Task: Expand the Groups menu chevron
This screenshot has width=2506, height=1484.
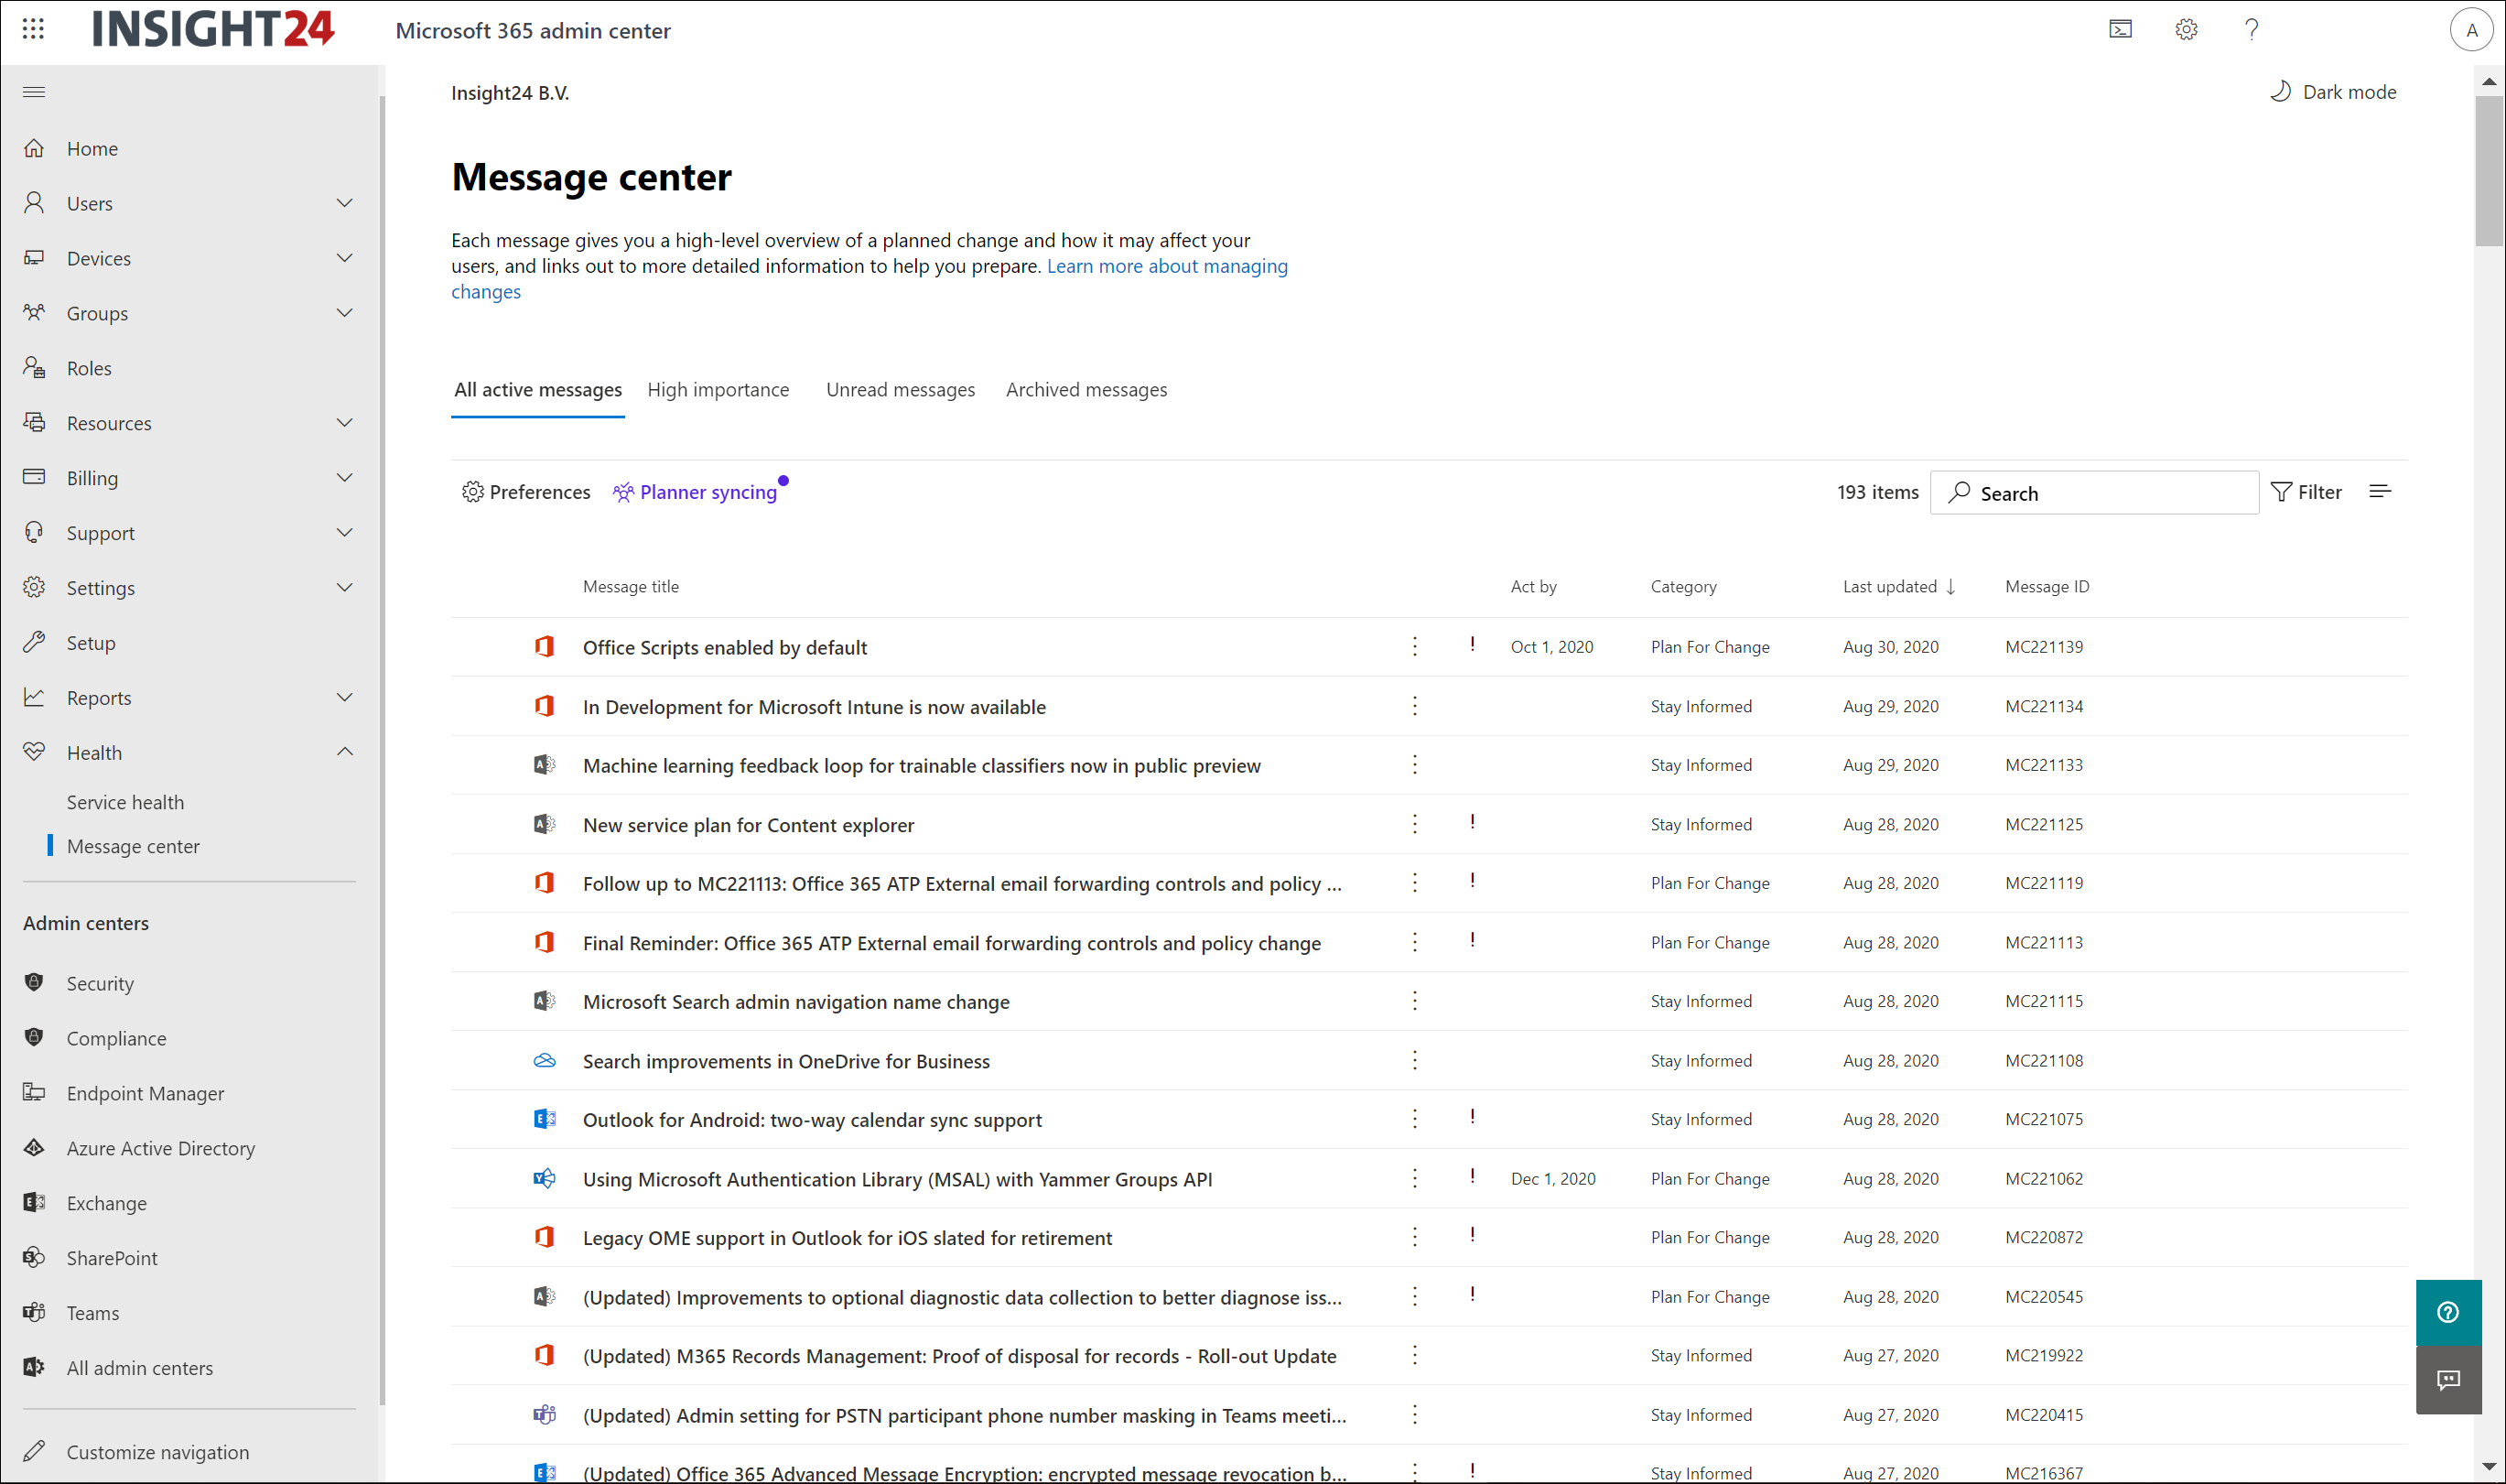Action: point(345,313)
